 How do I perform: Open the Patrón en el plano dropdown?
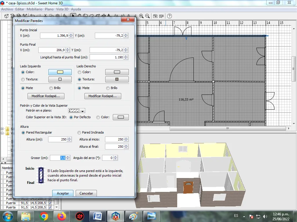77,111
